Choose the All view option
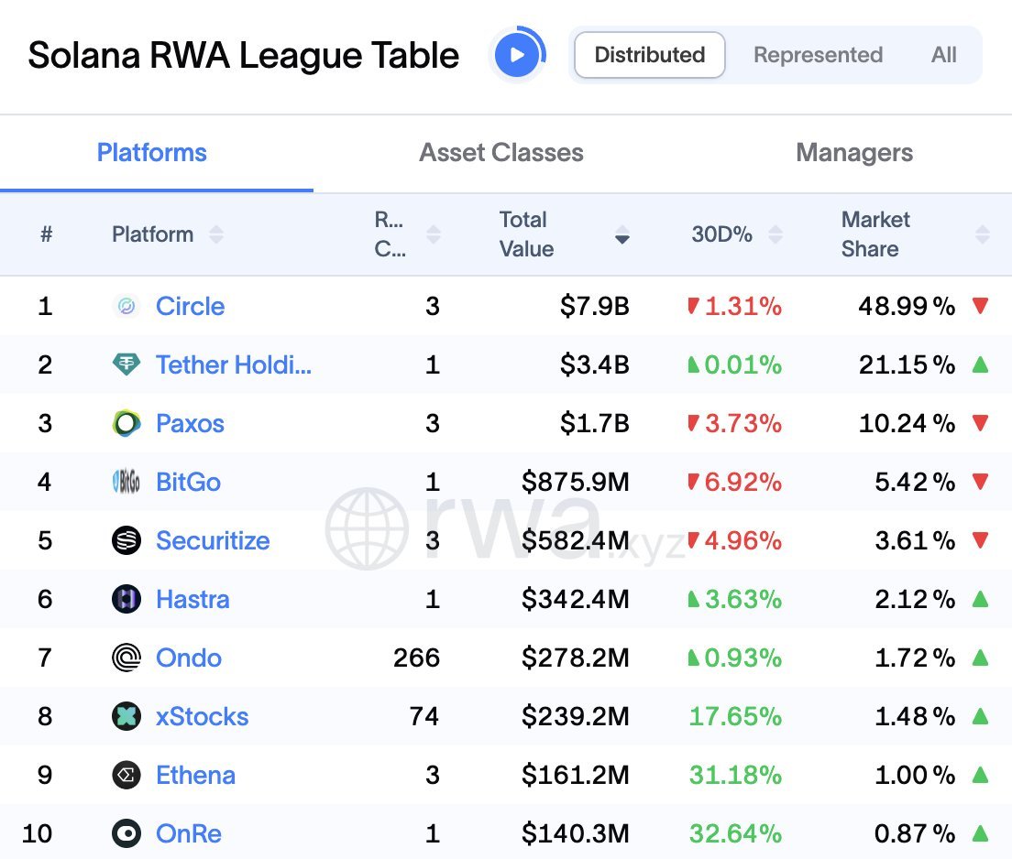This screenshot has width=1012, height=859. (943, 55)
